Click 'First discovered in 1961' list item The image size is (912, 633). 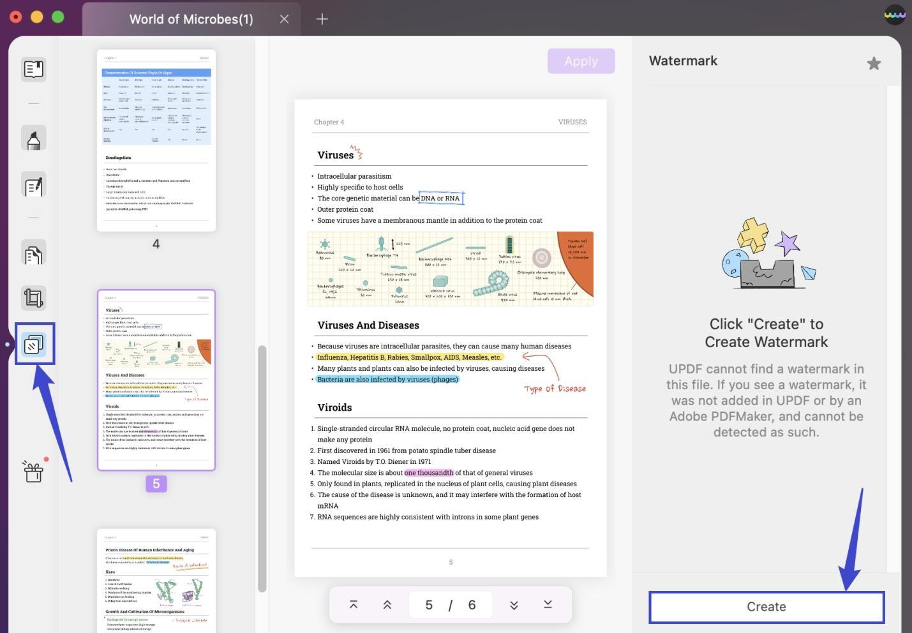pos(407,451)
